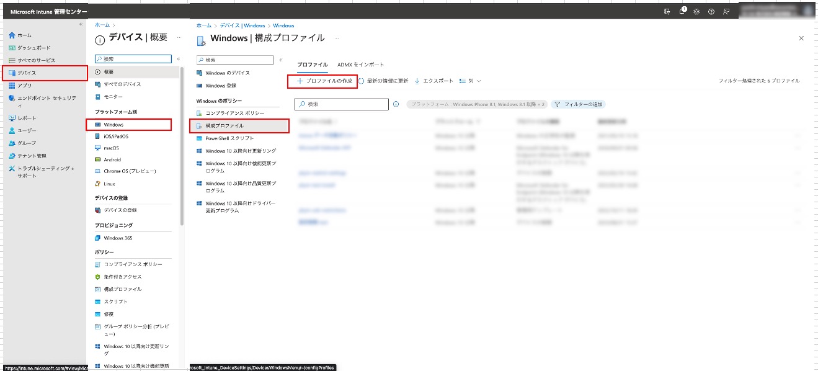Open the 列 columns dropdown
The width and height of the screenshot is (818, 371).
471,81
